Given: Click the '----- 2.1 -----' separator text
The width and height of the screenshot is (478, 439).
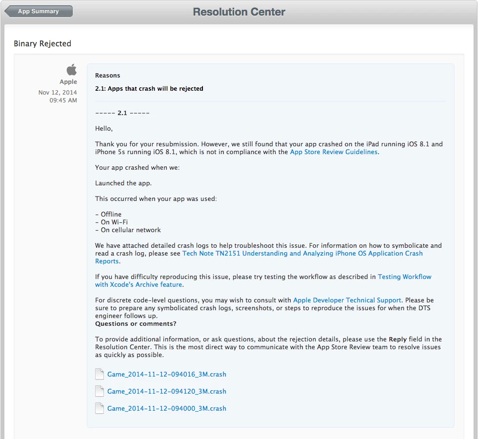Looking at the screenshot, I should (x=122, y=113).
